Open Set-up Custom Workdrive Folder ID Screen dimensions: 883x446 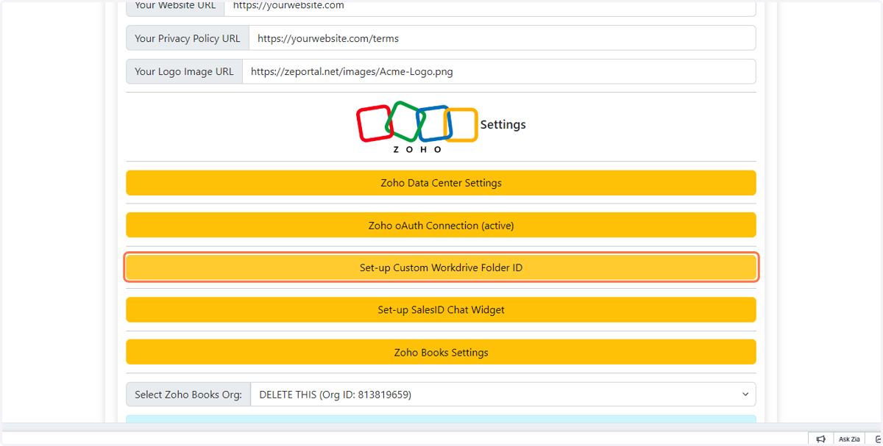(x=441, y=267)
